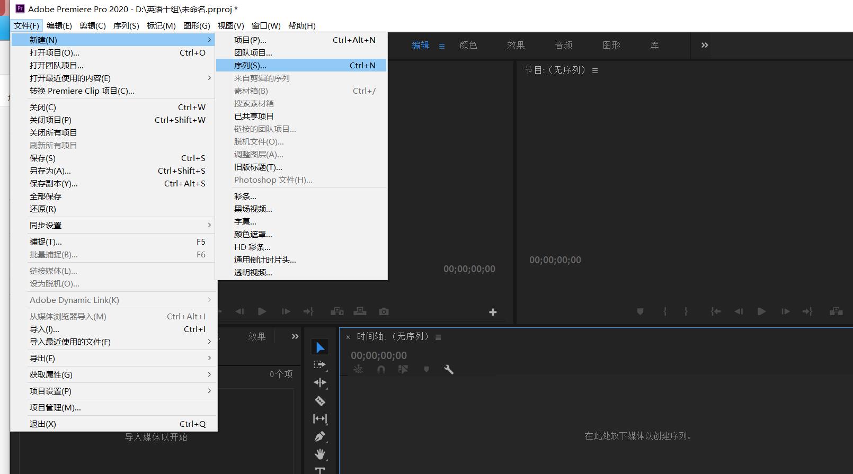Viewport: 853px width, 474px height.
Task: Click 另存为(A)... in File menu
Action: coord(113,171)
